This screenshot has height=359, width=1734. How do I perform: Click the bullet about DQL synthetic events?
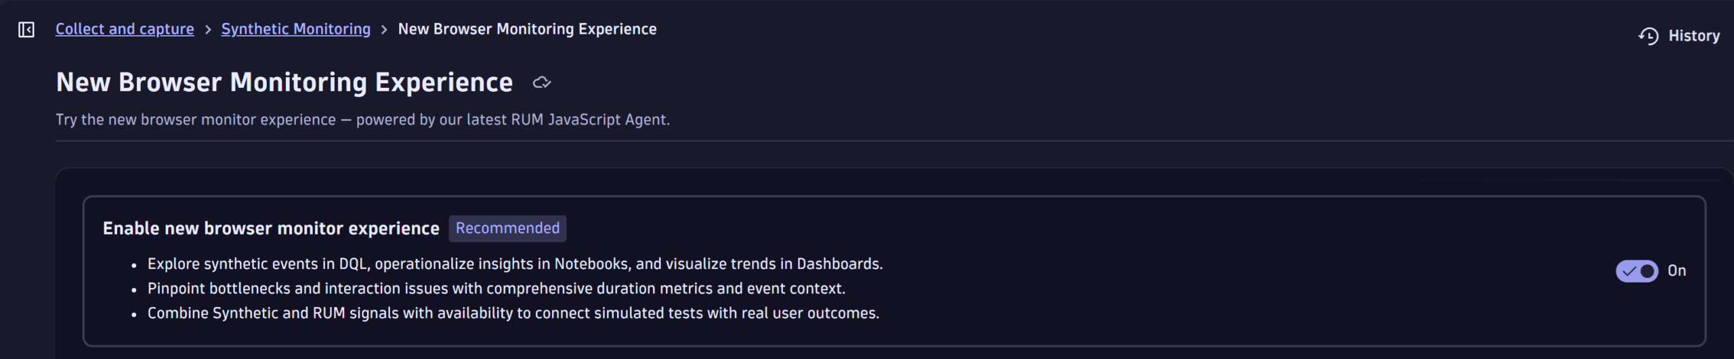[x=515, y=264]
